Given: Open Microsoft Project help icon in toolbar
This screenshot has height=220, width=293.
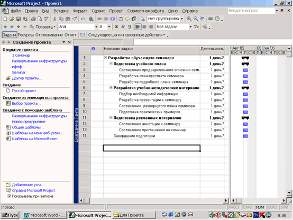Looking at the screenshot, I should tap(217, 19).
